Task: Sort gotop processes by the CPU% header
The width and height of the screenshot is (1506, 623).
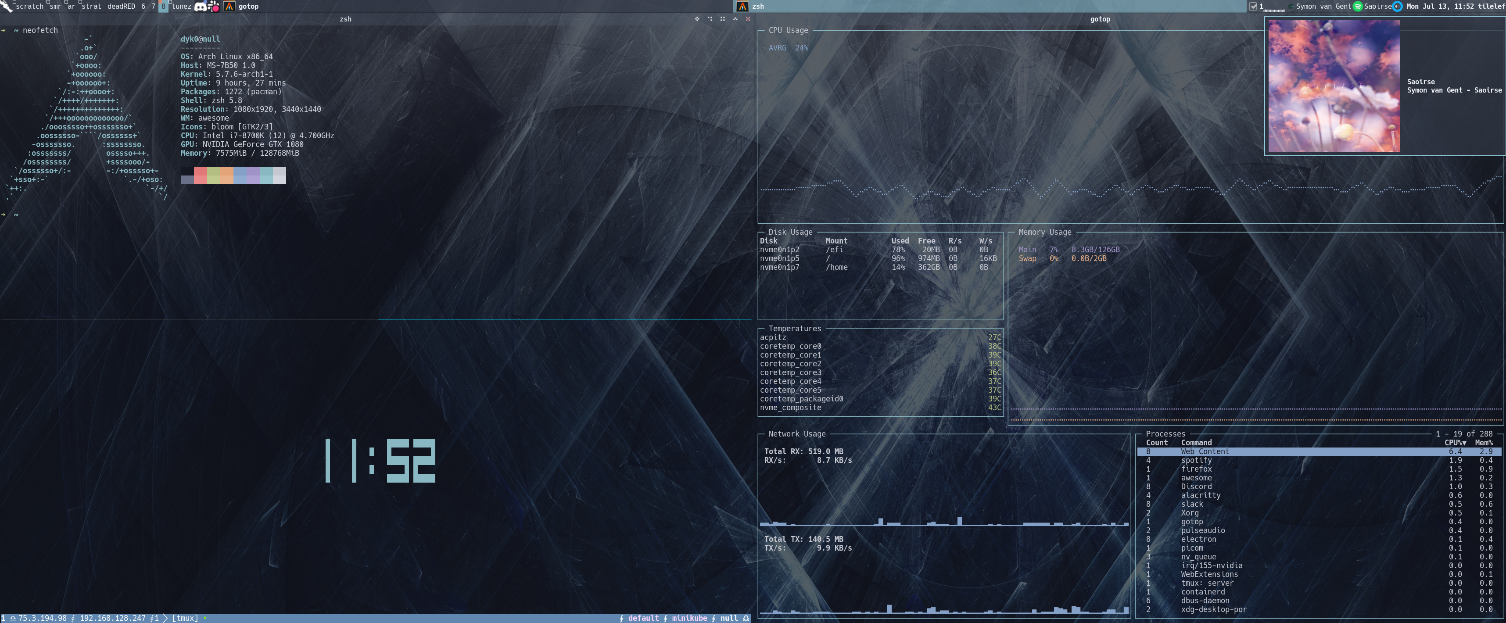Action: click(x=1455, y=442)
